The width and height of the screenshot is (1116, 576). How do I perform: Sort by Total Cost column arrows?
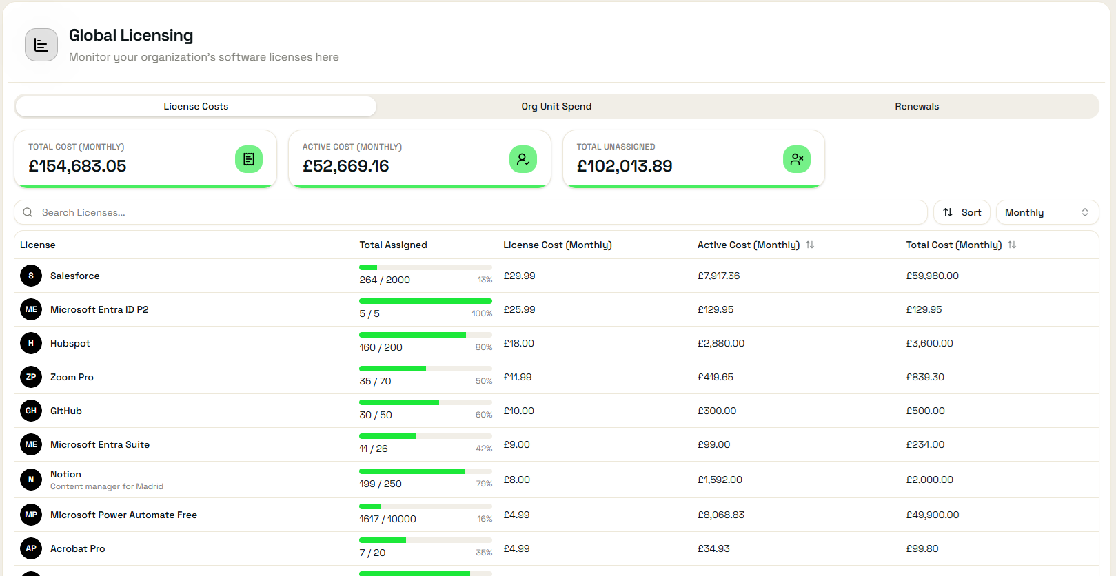point(1012,245)
